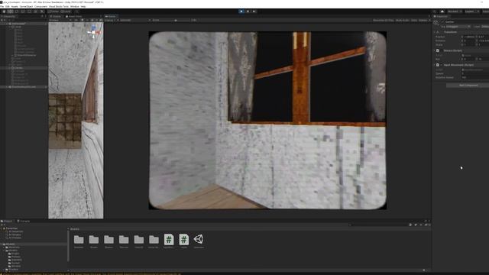Click the Play button in the toolbar

pyautogui.click(x=241, y=11)
